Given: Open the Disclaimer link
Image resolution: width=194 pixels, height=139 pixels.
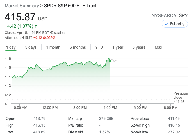Looking at the screenshot, I should point(59,33).
